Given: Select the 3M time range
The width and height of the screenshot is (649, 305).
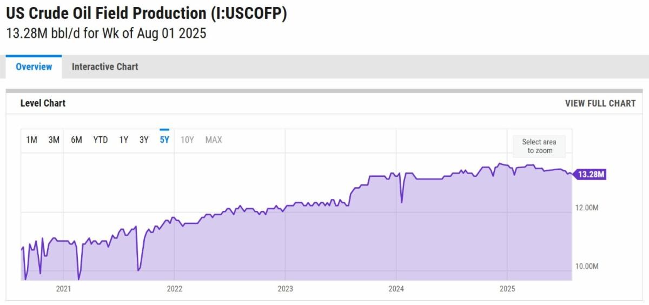Looking at the screenshot, I should tap(54, 140).
